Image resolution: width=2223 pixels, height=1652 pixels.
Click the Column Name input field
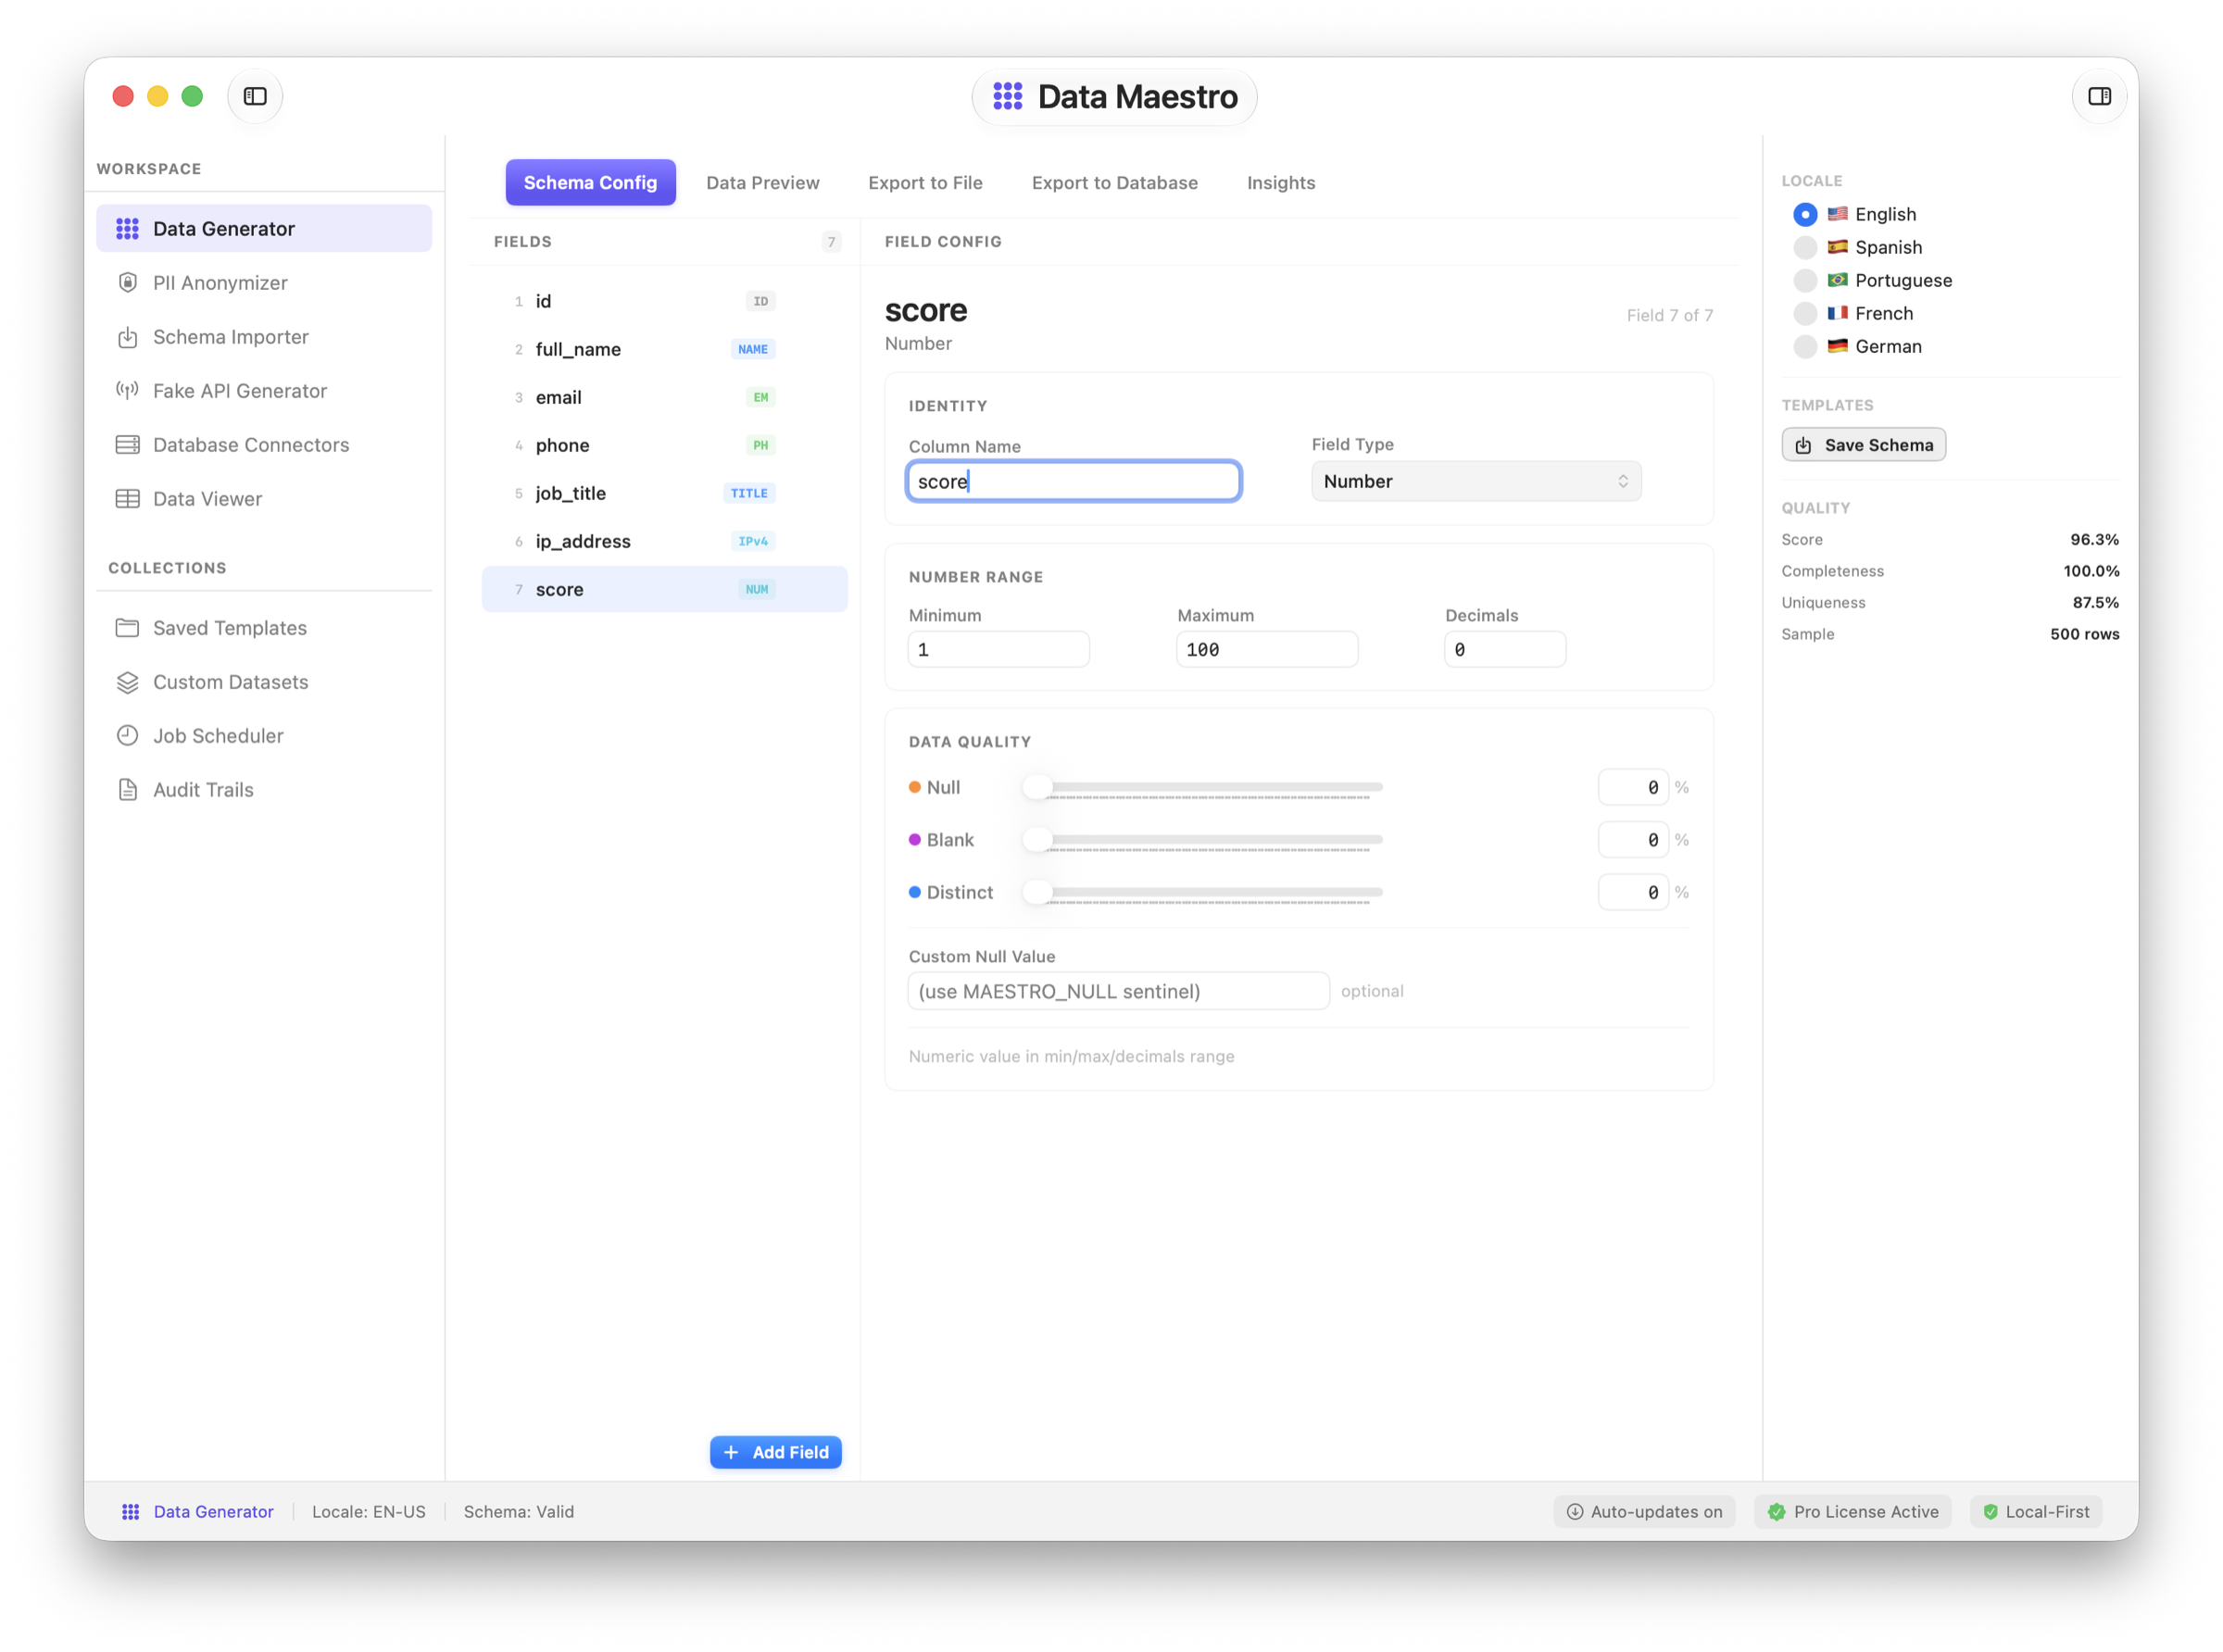point(1073,481)
